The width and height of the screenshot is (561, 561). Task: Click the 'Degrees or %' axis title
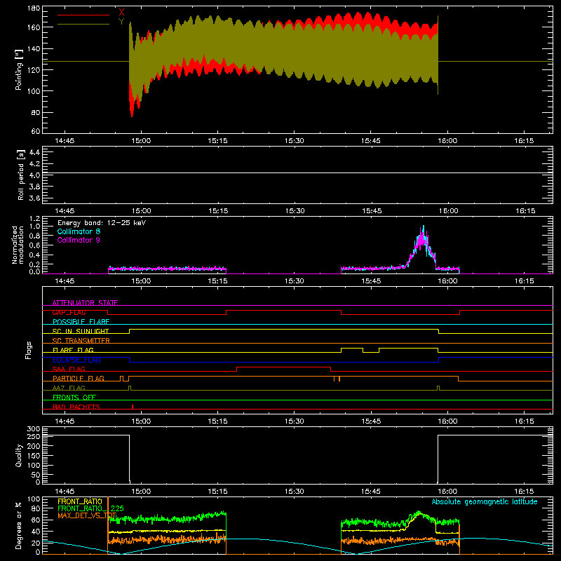point(19,525)
